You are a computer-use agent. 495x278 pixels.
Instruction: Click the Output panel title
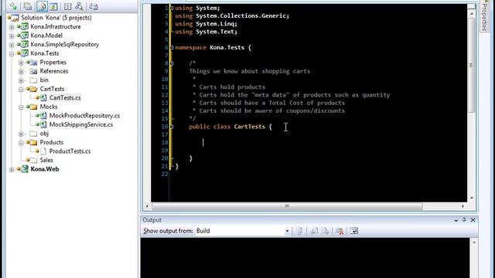[152, 220]
